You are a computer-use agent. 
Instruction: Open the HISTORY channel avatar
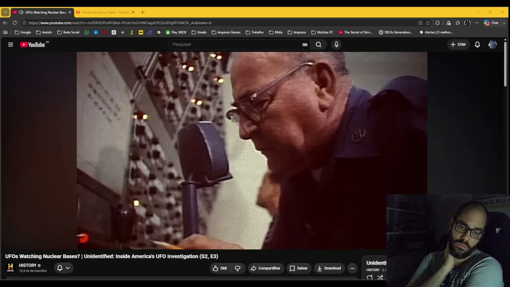click(x=11, y=267)
